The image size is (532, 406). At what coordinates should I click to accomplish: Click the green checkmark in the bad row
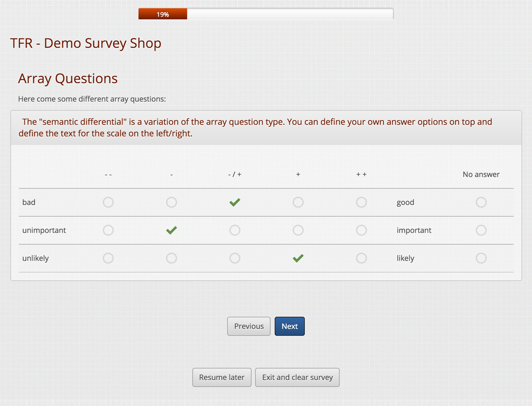coord(235,202)
